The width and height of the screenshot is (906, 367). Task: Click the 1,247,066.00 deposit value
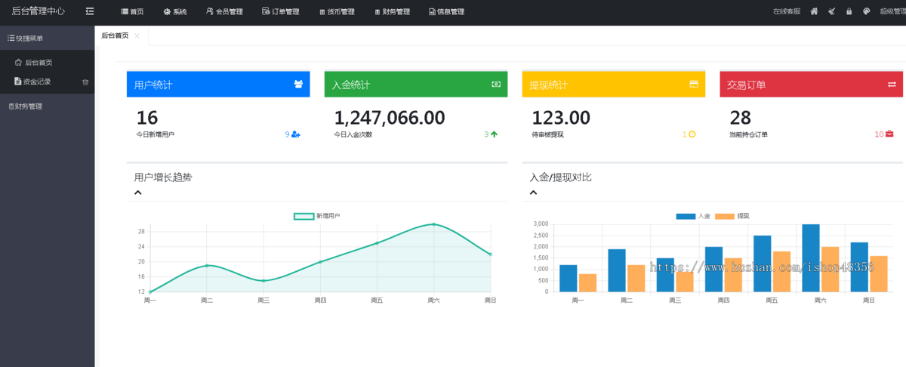[390, 118]
